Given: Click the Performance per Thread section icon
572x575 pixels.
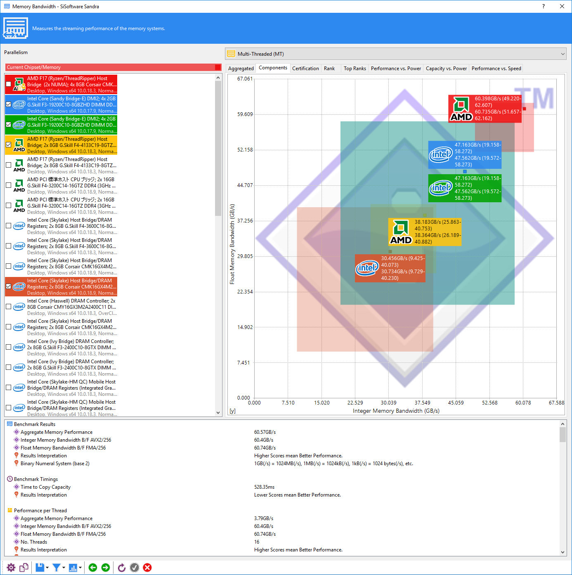Looking at the screenshot, I should [10, 511].
